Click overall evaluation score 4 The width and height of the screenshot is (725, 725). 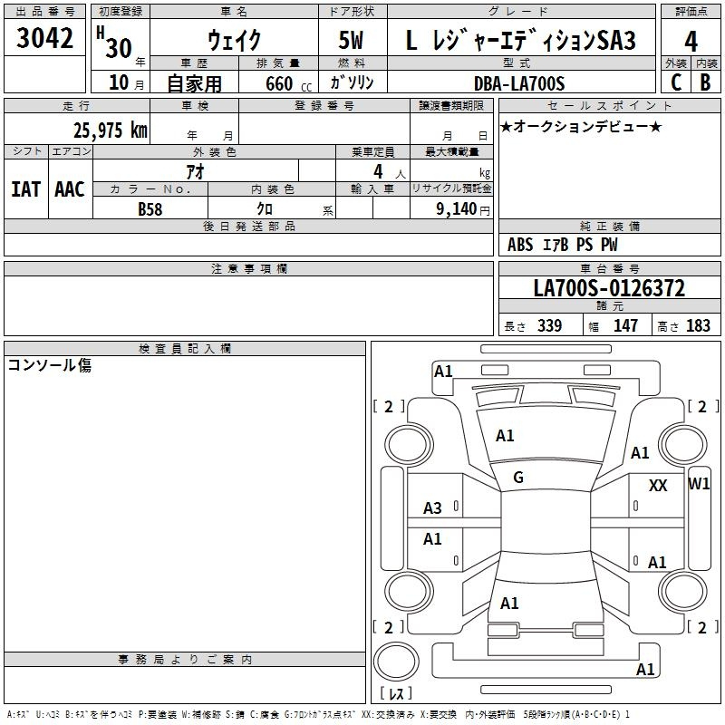[x=691, y=42]
